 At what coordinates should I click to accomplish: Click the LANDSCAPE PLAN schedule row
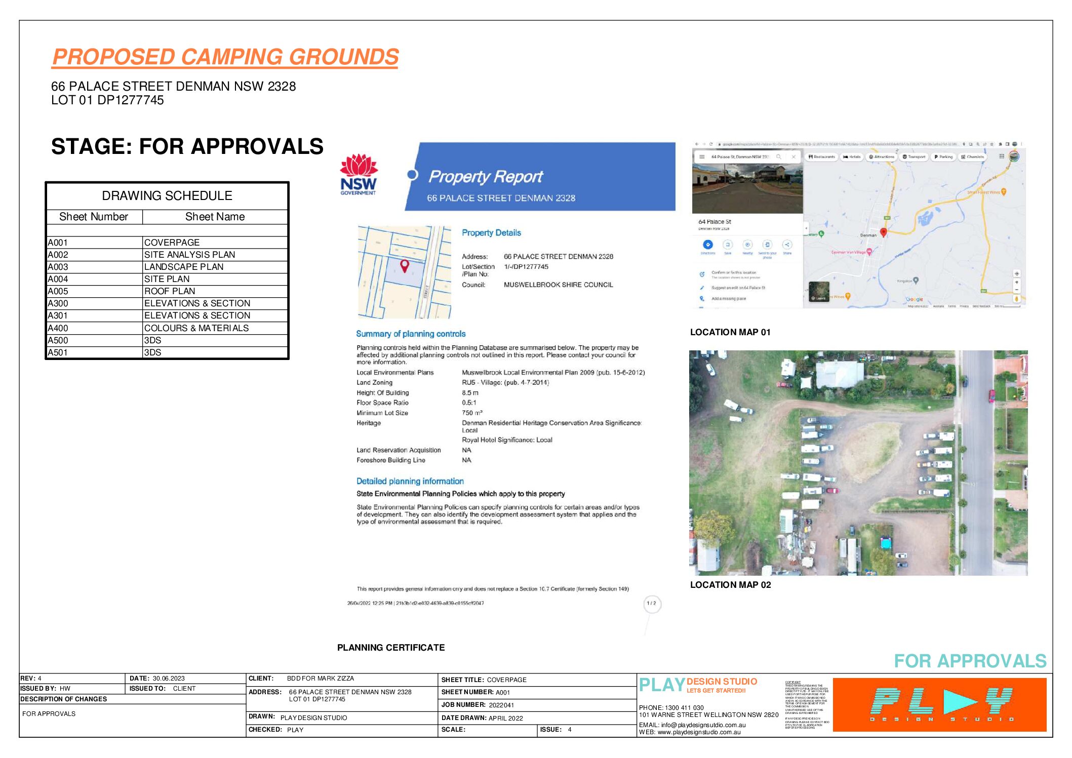[167, 267]
